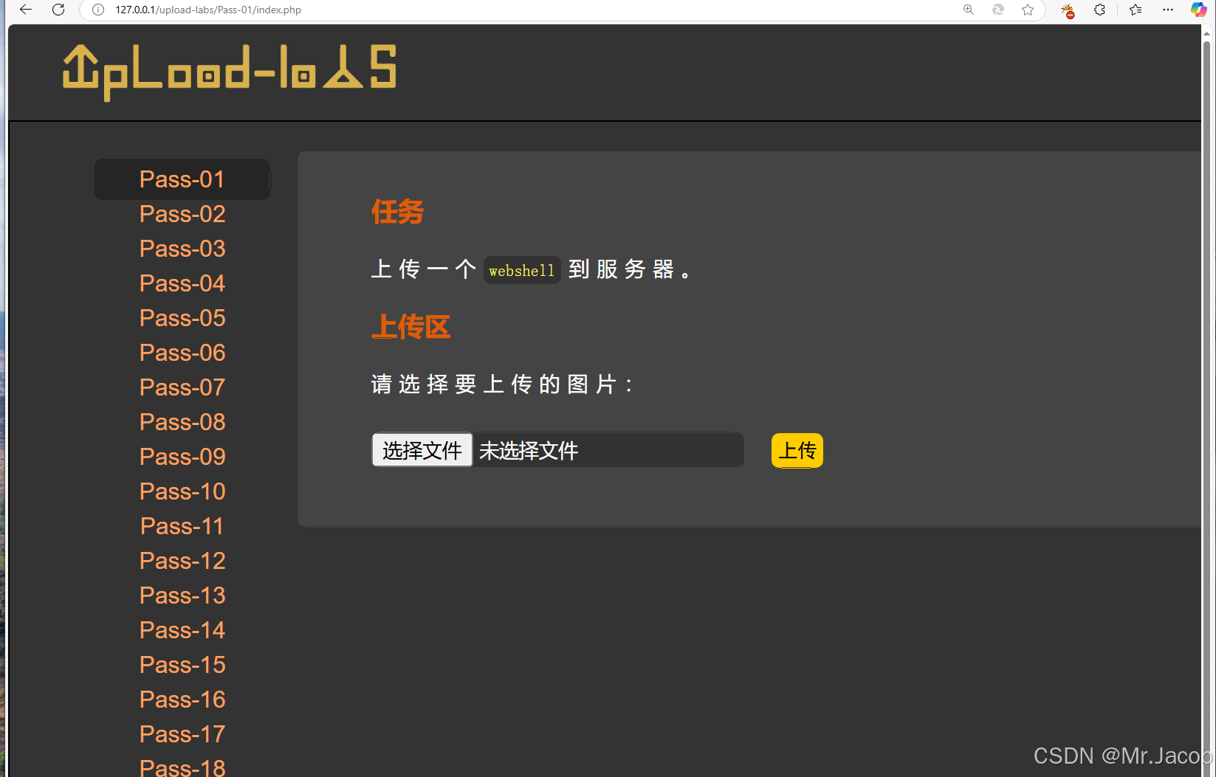
Task: Click the yellow 上传 upload button
Action: point(797,450)
